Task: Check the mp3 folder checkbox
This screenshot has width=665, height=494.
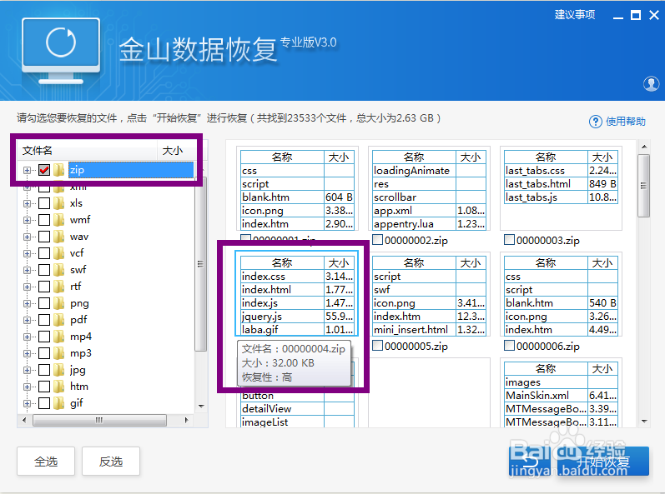Action: [44, 353]
